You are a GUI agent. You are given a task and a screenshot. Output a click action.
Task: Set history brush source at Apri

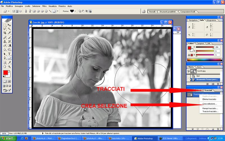(x=188, y=76)
